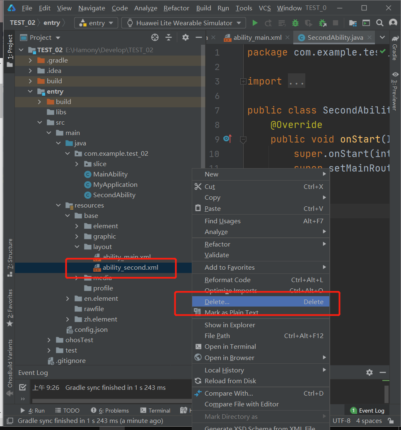Click the user account avatar icon
The image size is (401, 430).
click(x=393, y=23)
